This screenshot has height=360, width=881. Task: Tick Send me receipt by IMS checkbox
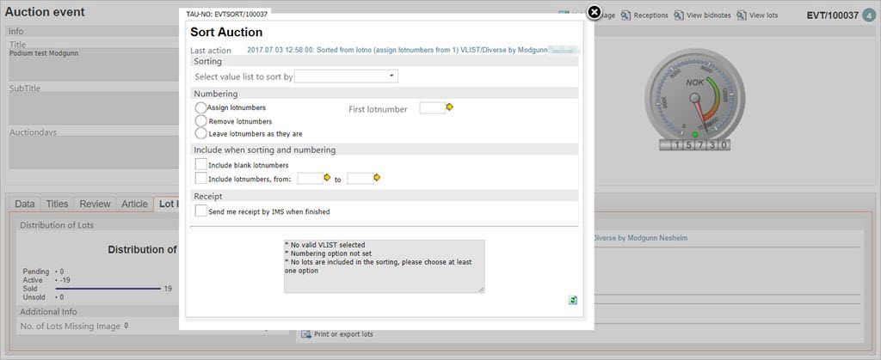tap(201, 211)
